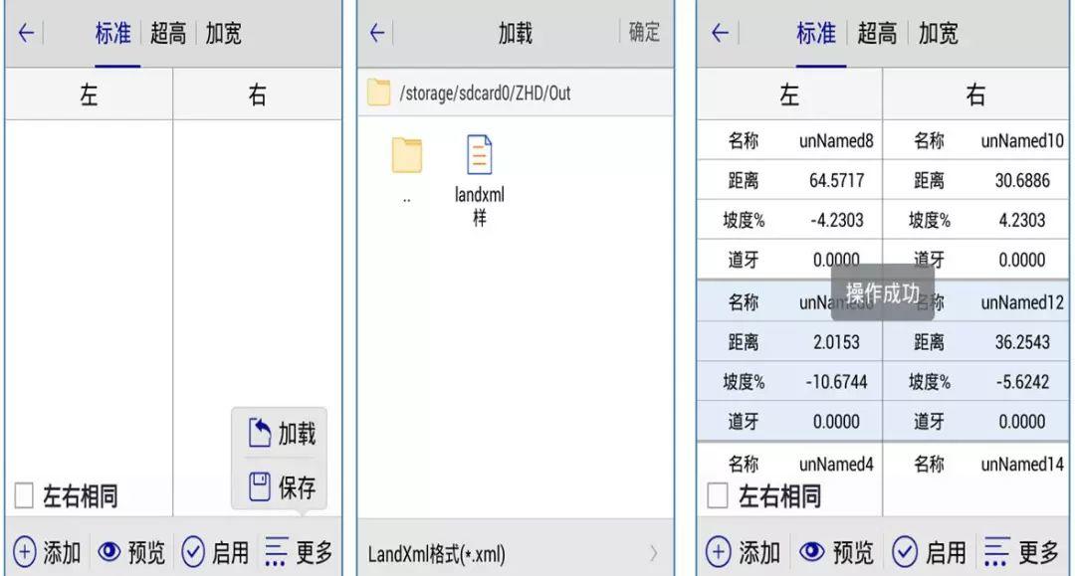
Task: Tap the chevron next to LandXml格式
Action: pos(655,552)
